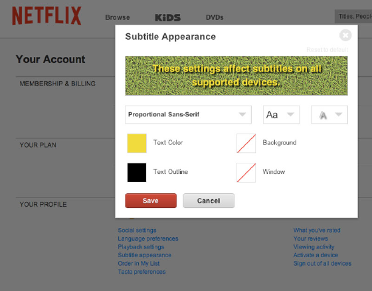Click the MEMBERSHIP & BILLING heading
Image resolution: width=372 pixels, height=291 pixels.
click(57, 84)
